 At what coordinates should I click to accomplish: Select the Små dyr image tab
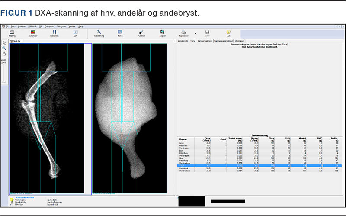click(16, 41)
